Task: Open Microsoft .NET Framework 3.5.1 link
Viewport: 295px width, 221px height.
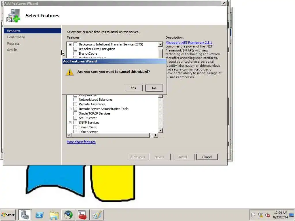Action: point(189,43)
